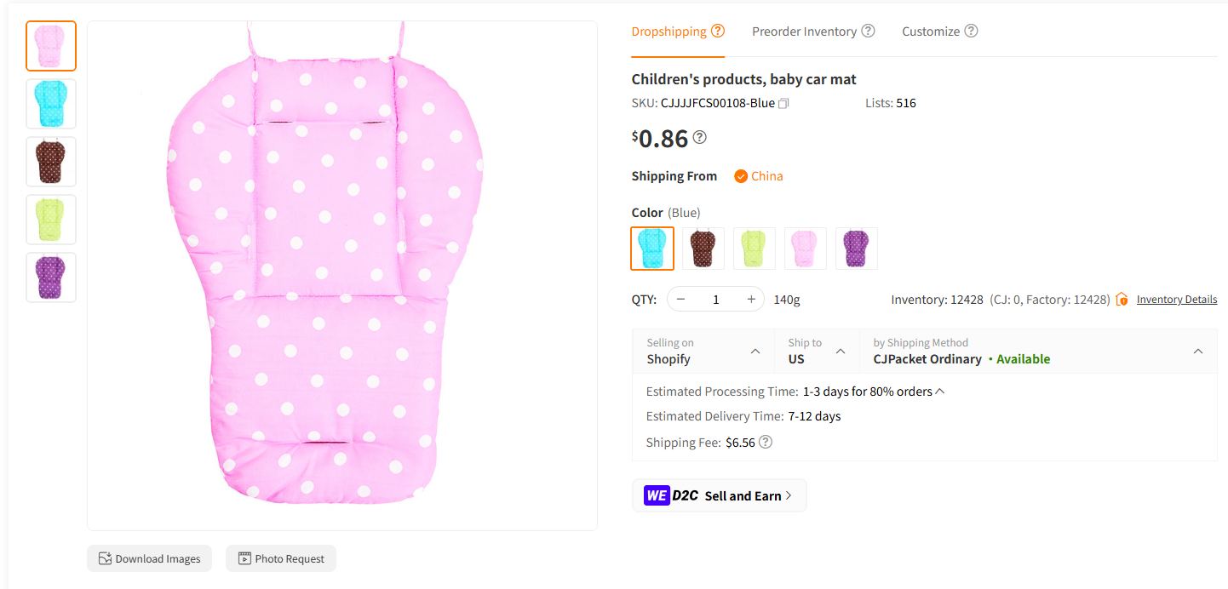The image size is (1228, 589).
Task: Select the brown polka-dot color variant
Action: pyautogui.click(x=703, y=248)
